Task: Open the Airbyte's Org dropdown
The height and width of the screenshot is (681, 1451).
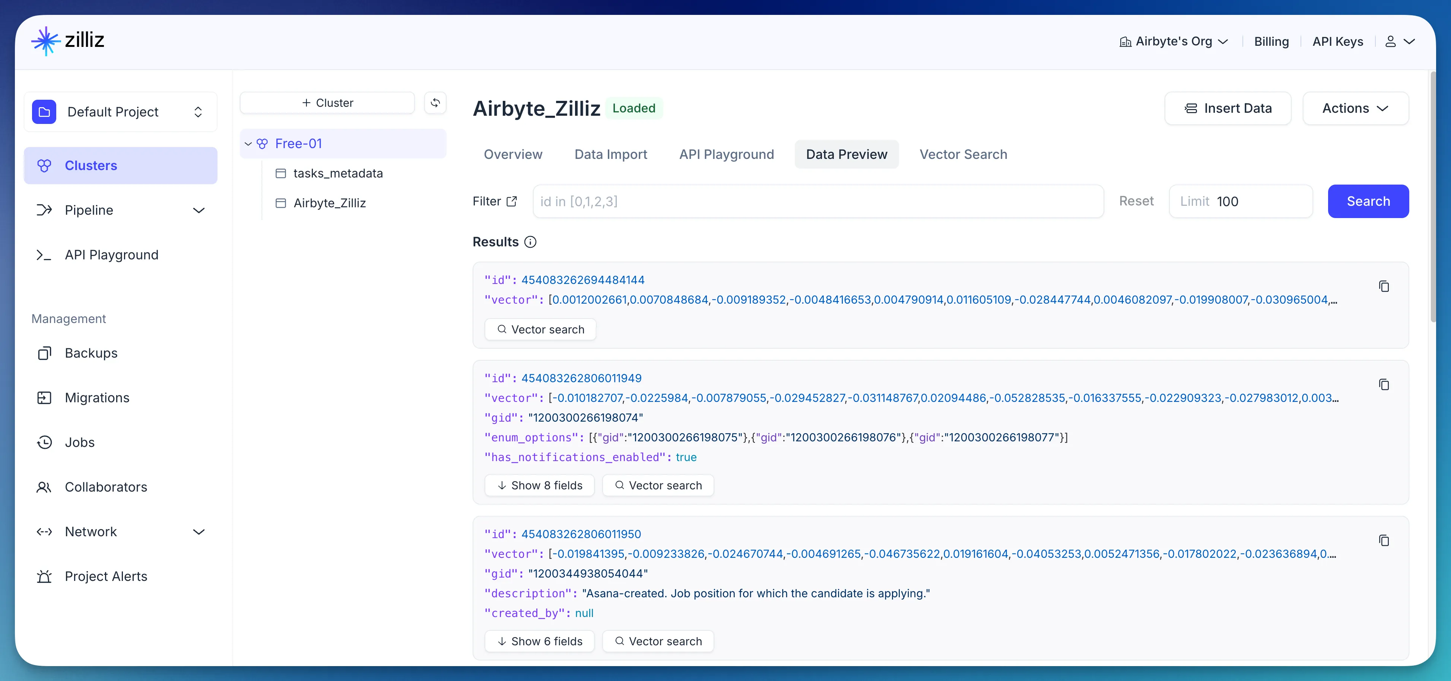Action: pyautogui.click(x=1174, y=42)
